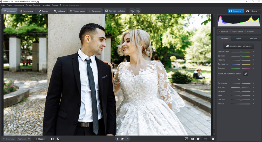Click the before/after compare icon
Viewport: 262px width, 142px height.
[58, 139]
